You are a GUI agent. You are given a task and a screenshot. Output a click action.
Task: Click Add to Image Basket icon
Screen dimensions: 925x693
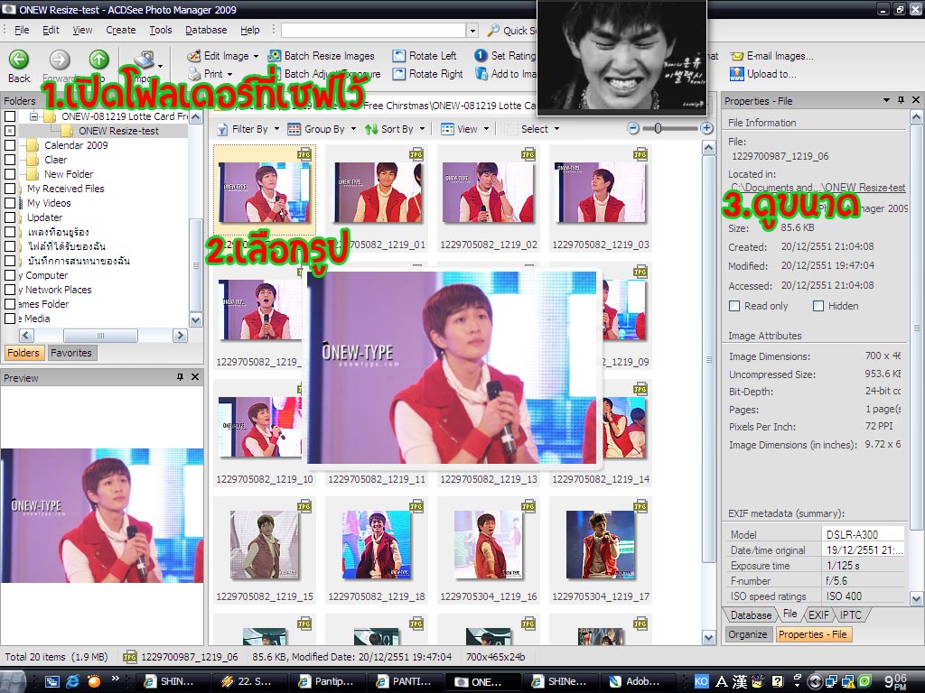pos(481,74)
